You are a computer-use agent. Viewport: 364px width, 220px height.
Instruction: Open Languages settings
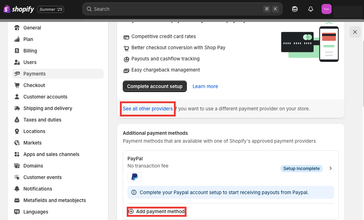[x=58, y=212]
